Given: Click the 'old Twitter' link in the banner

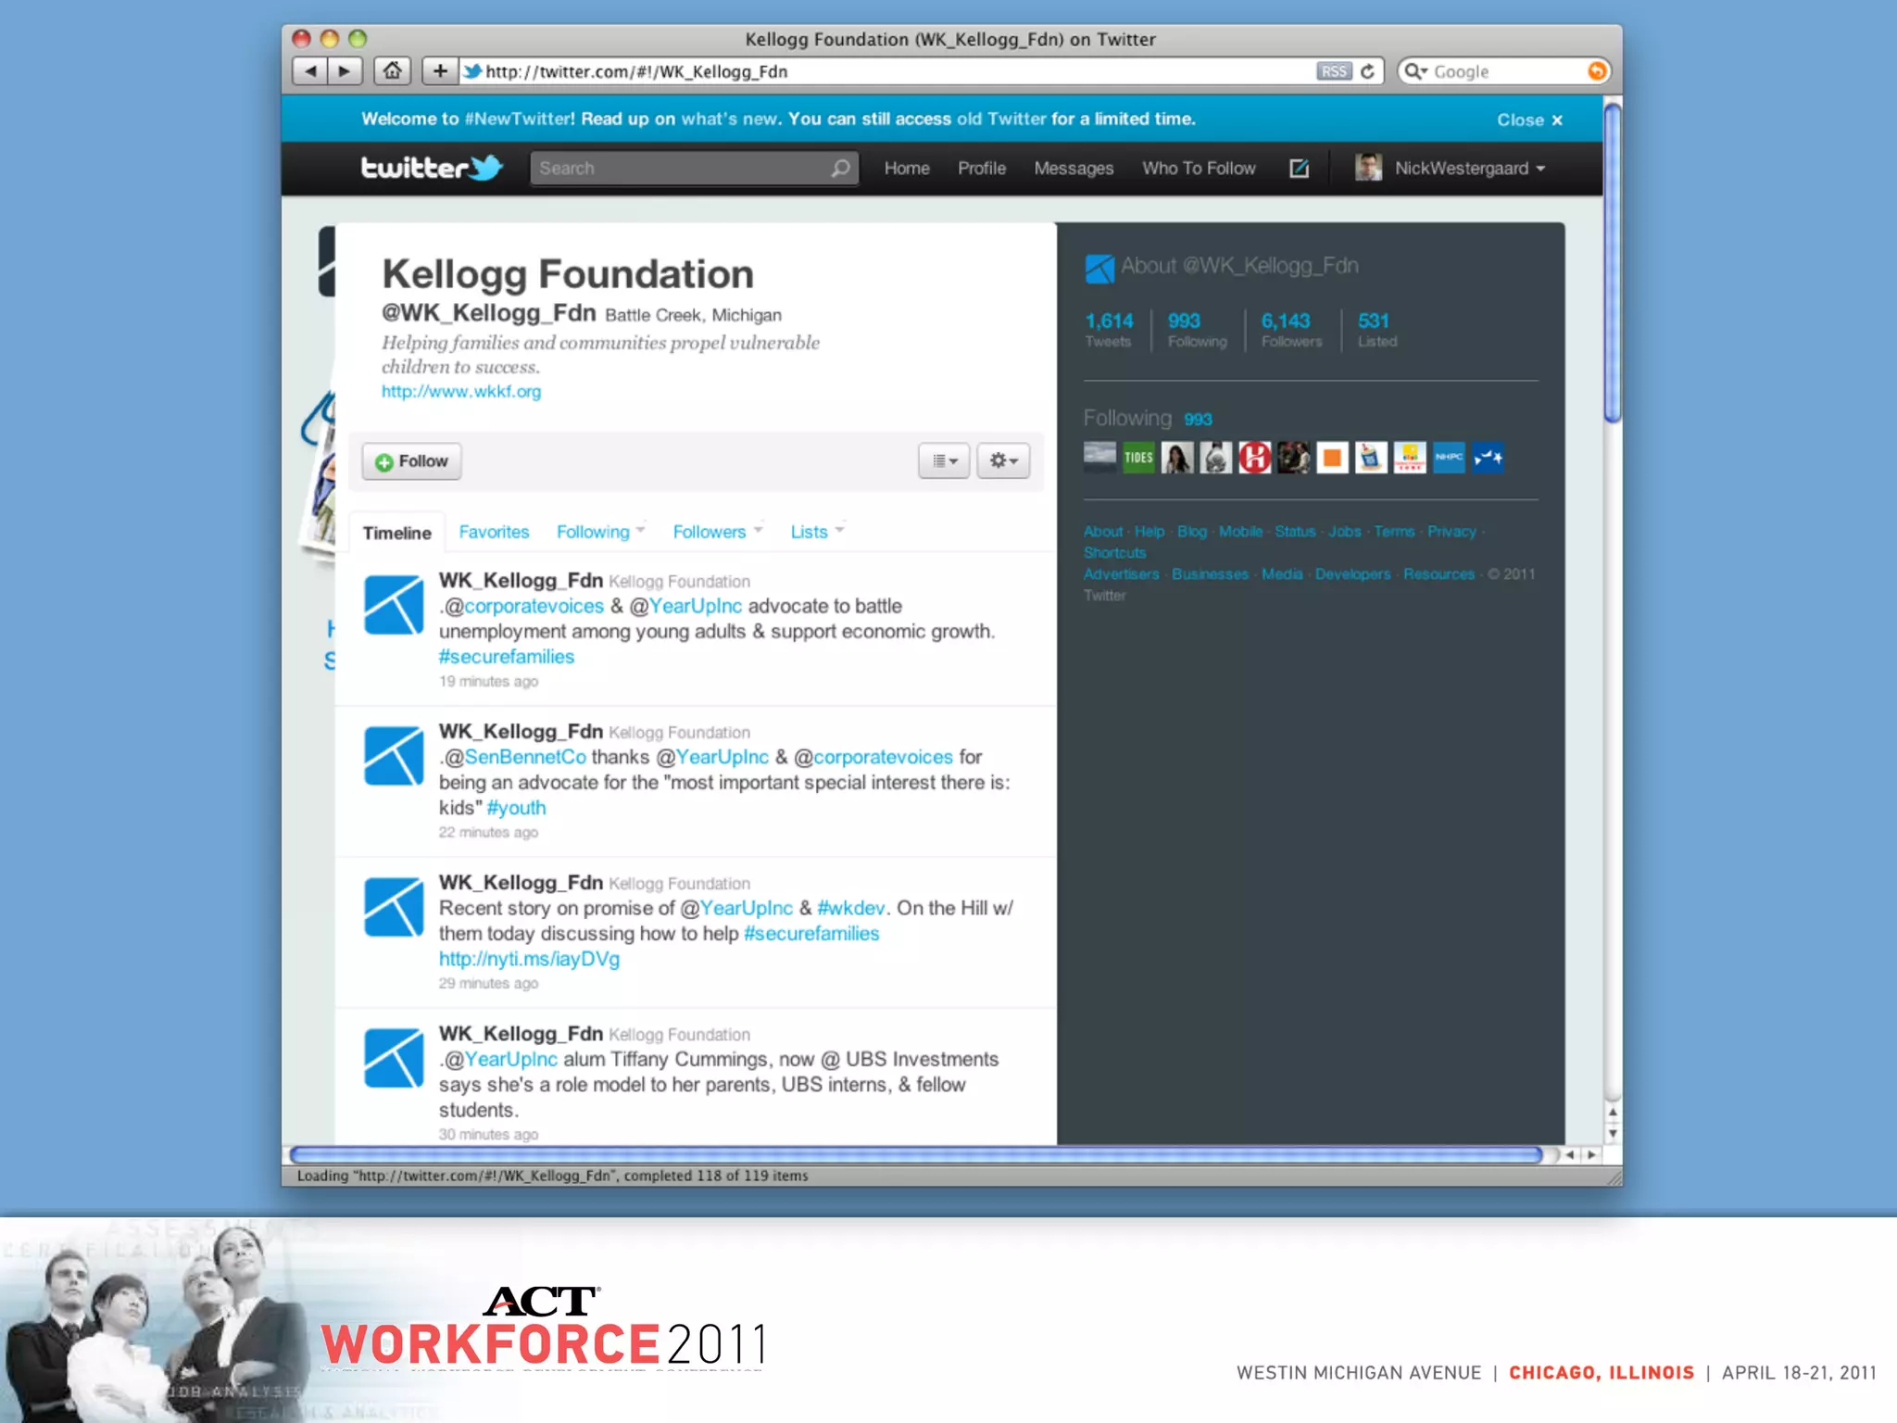Looking at the screenshot, I should pyautogui.click(x=1001, y=119).
